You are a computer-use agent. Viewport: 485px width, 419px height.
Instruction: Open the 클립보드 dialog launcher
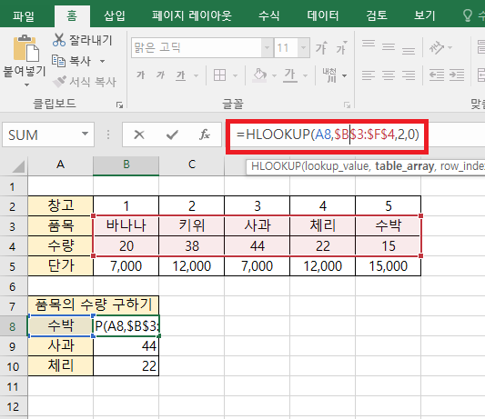click(x=119, y=105)
